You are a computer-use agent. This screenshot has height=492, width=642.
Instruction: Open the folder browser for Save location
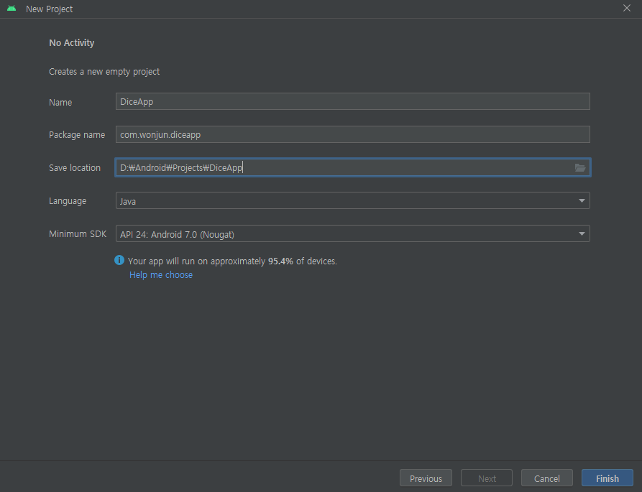tap(580, 168)
